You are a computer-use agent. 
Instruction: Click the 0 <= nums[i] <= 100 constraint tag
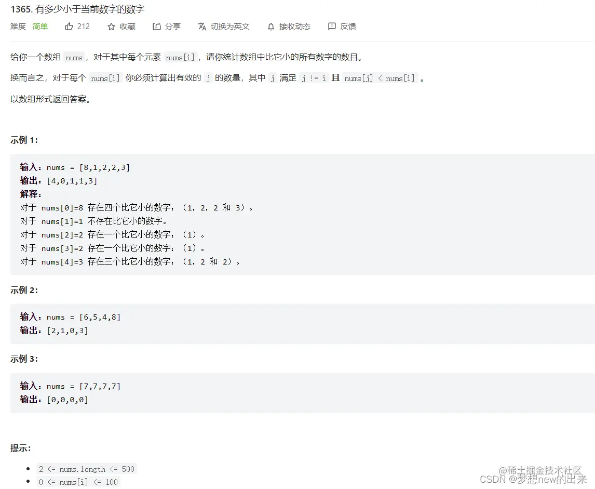coord(79,482)
